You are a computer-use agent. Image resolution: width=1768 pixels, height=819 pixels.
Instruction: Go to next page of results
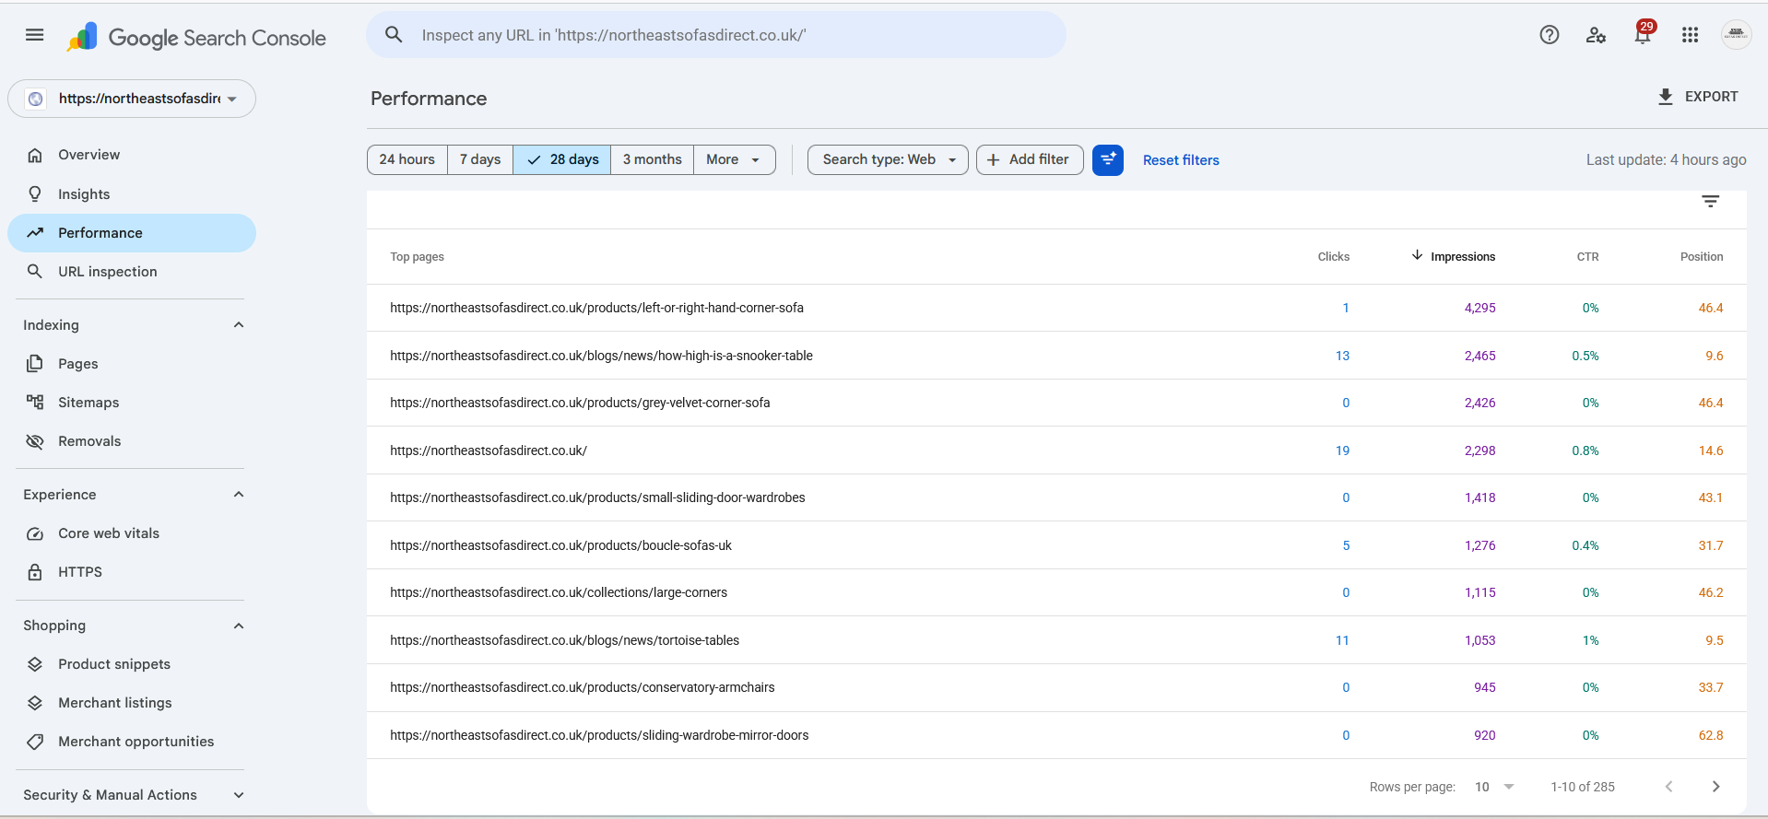pos(1715,787)
